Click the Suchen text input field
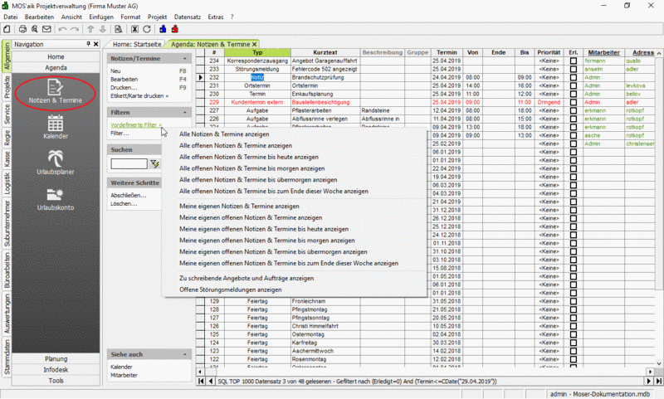664x399 pixels. tap(129, 163)
